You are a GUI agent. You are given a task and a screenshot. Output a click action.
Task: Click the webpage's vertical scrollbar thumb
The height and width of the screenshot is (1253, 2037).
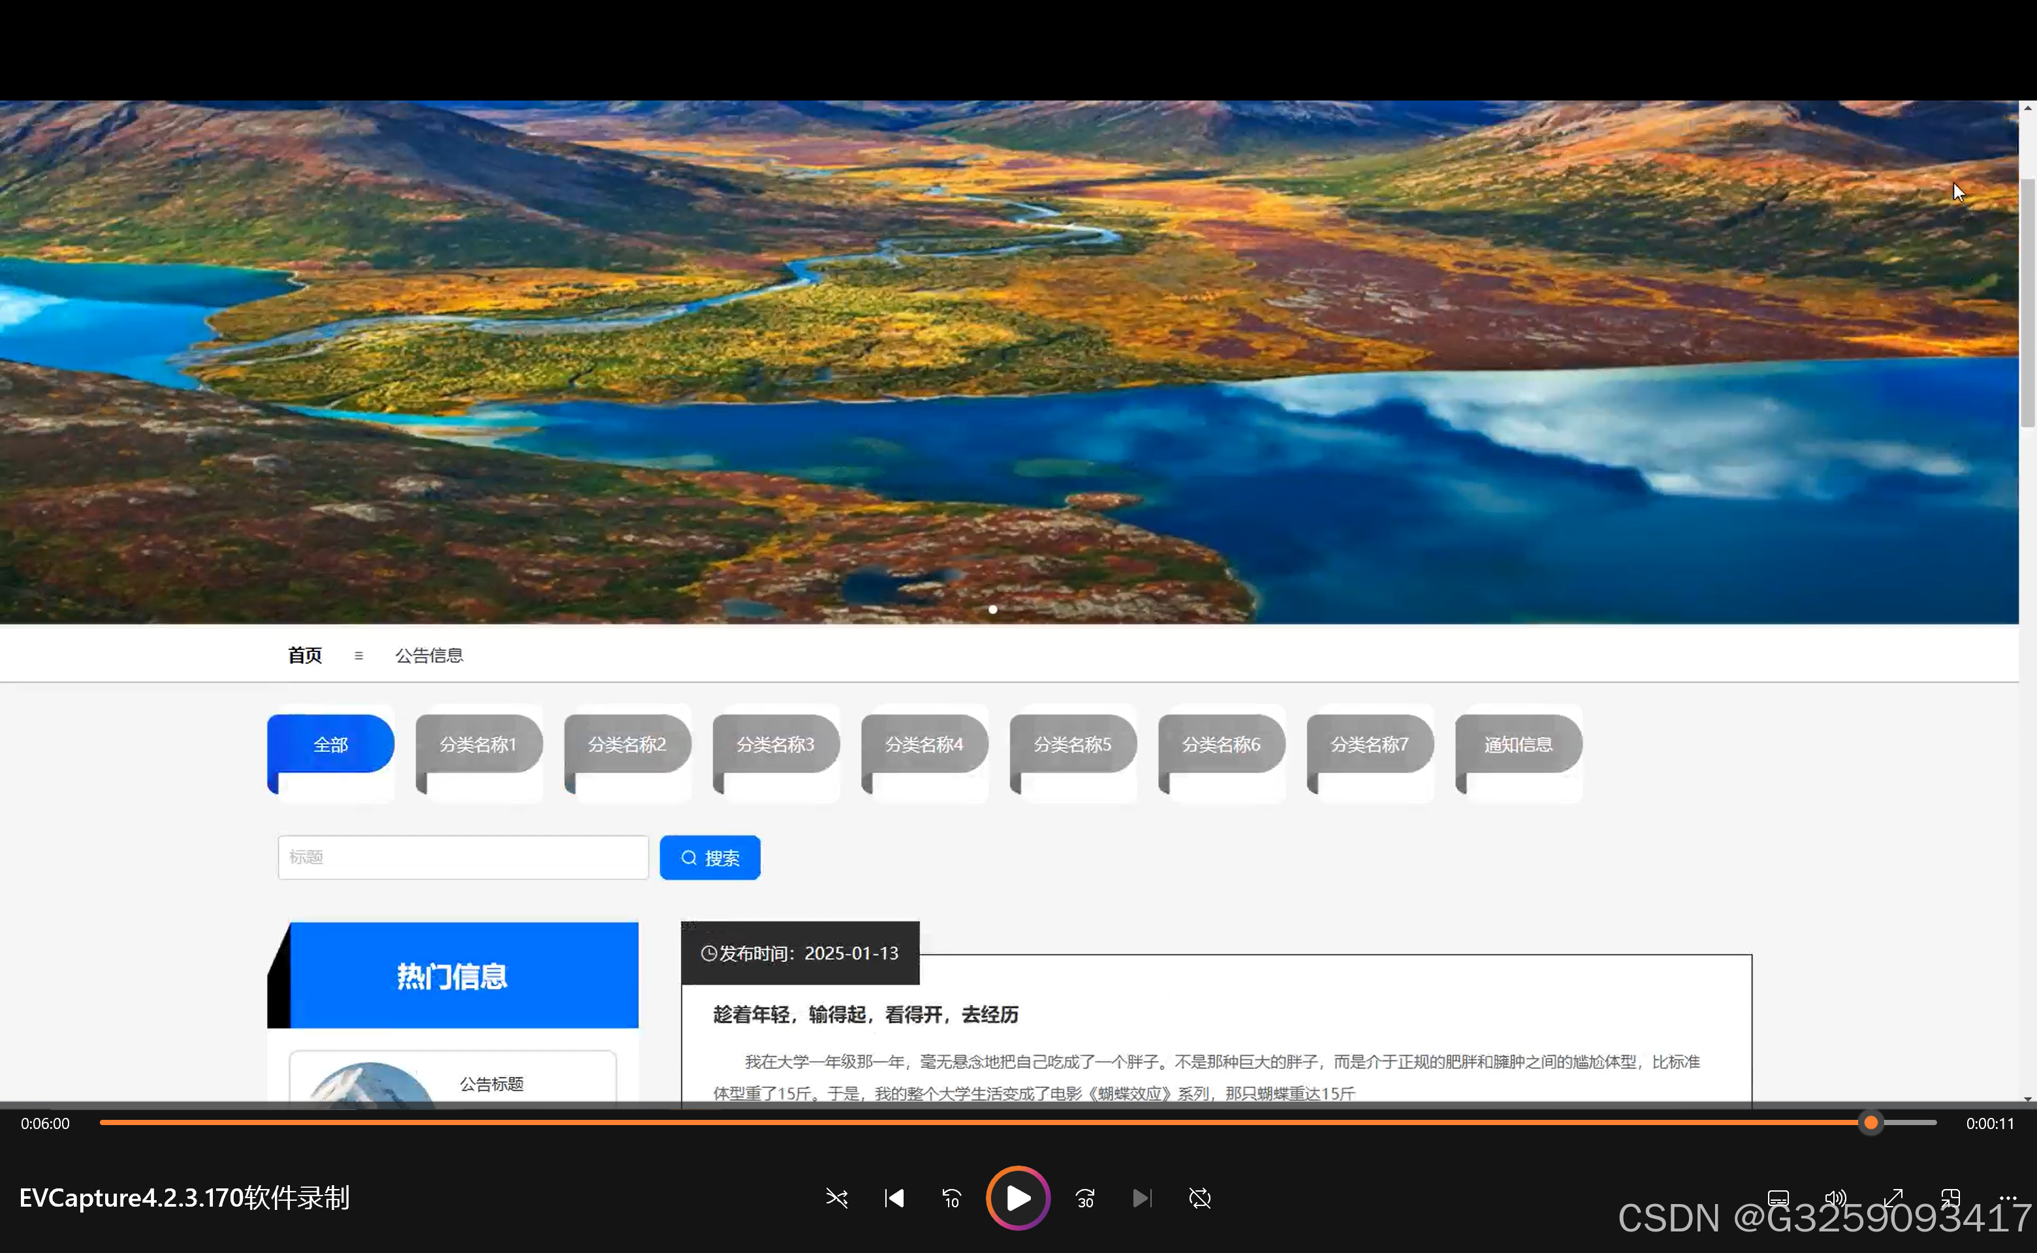2027,302
